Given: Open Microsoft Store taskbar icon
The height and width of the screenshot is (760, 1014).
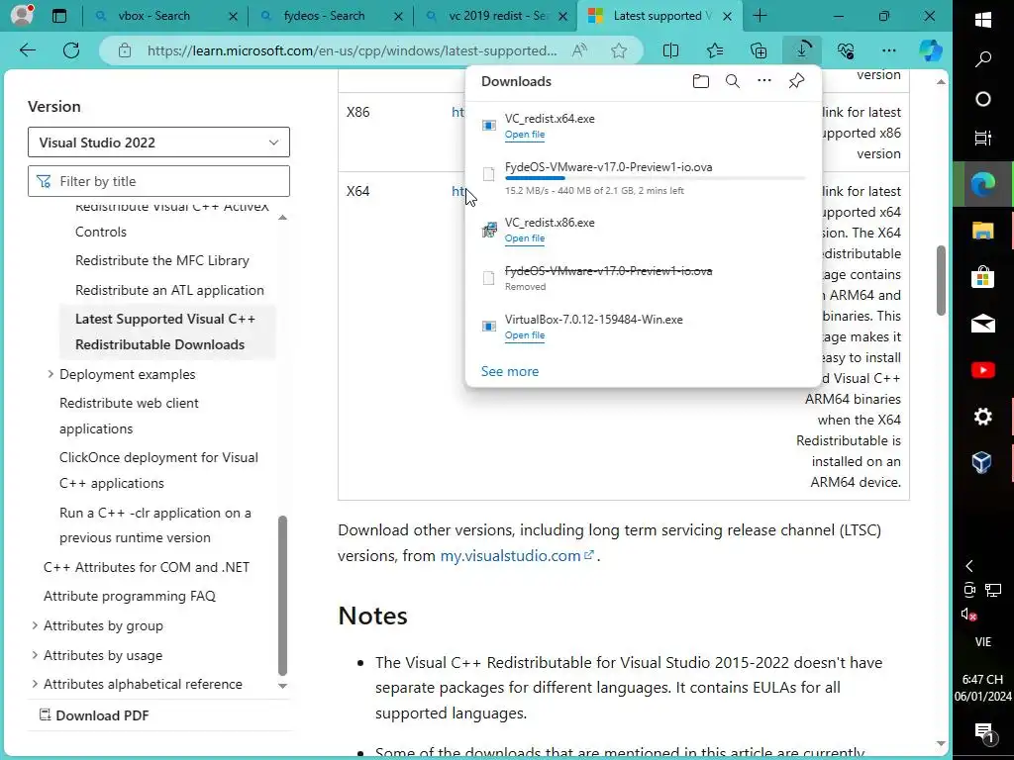Looking at the screenshot, I should click(x=983, y=277).
